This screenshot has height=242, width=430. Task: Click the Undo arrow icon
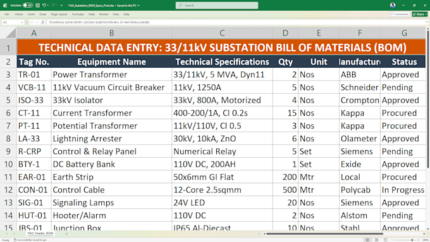[x=44, y=5]
